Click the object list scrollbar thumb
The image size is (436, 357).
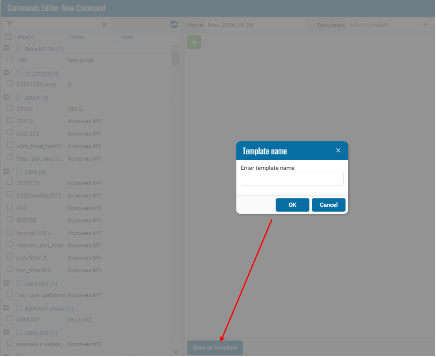(175, 58)
